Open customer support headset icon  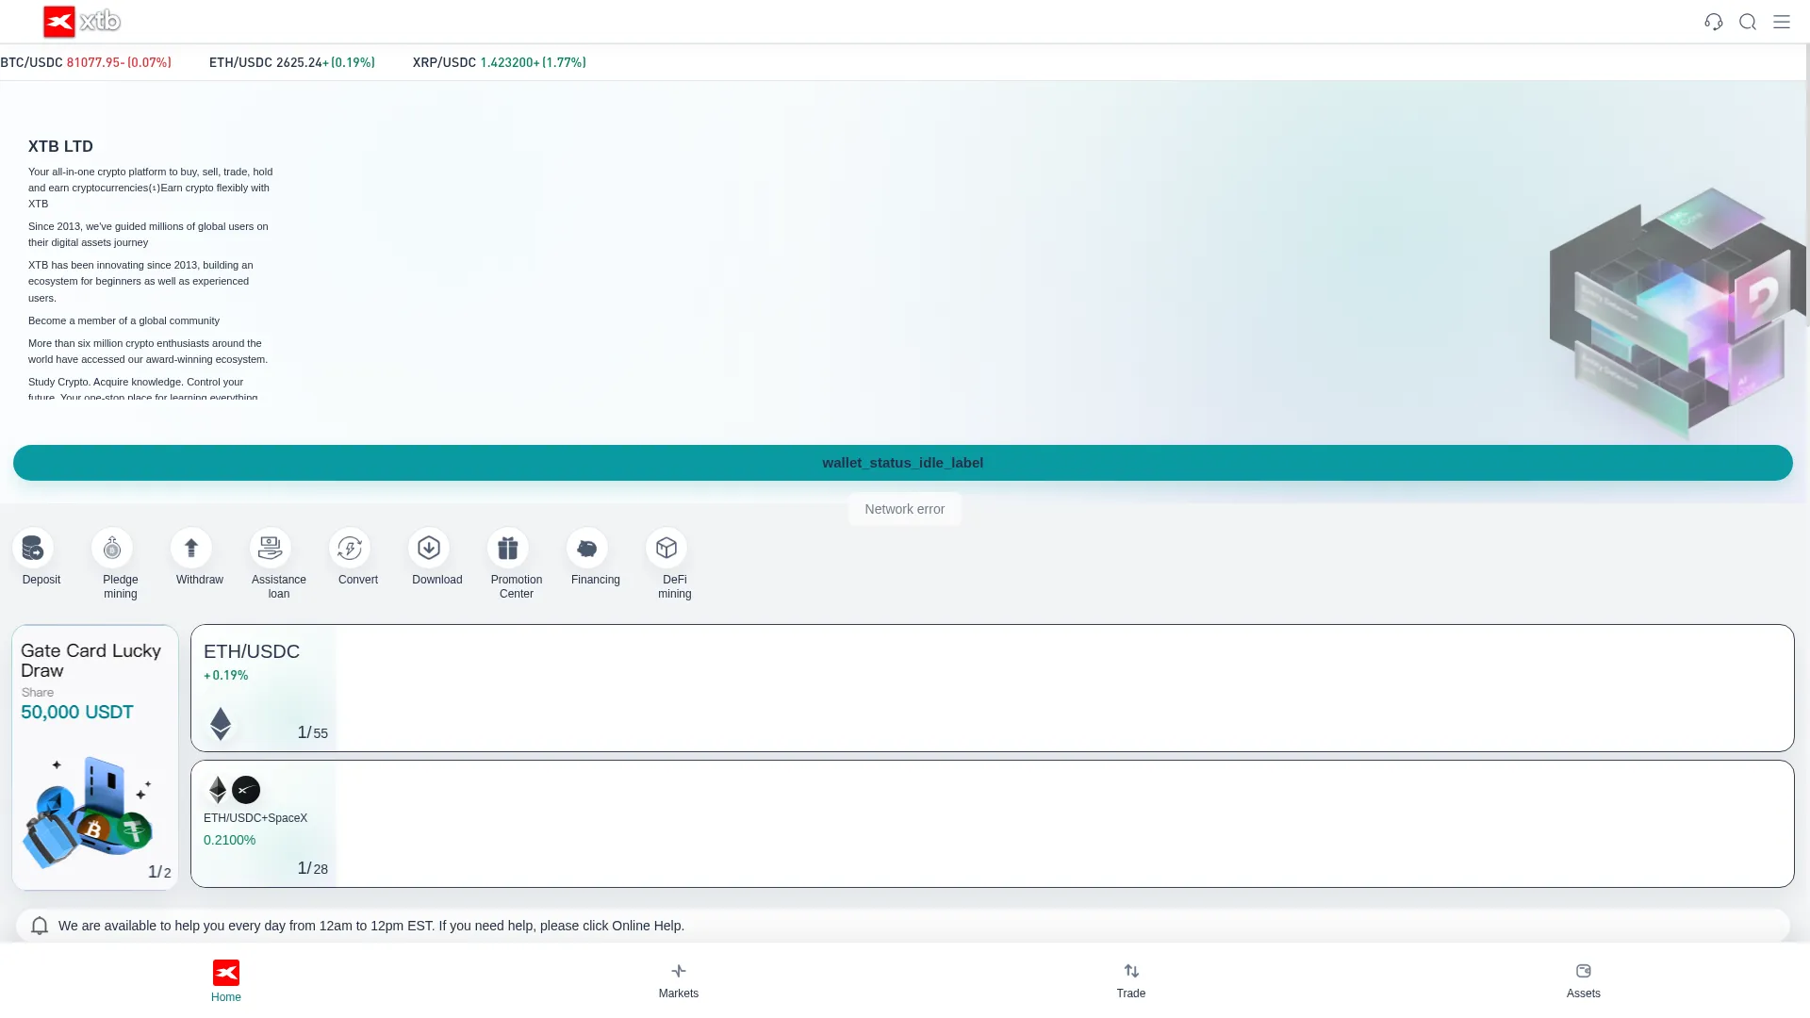pos(1714,22)
